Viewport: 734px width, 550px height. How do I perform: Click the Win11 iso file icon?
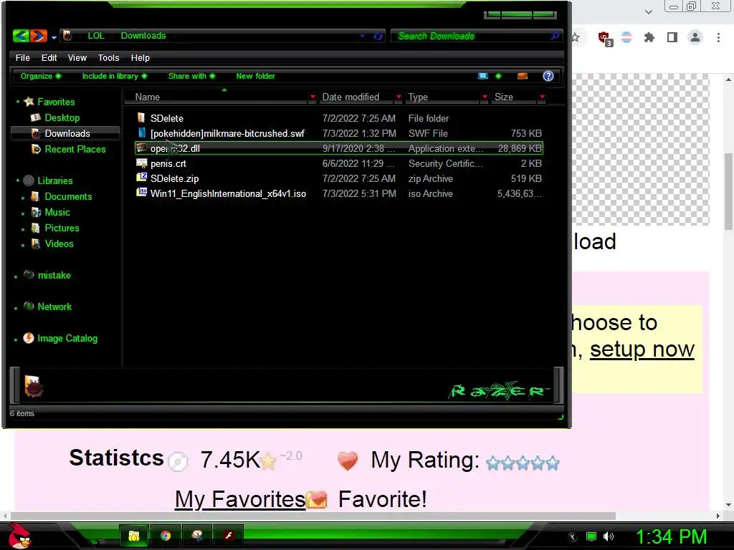click(141, 192)
